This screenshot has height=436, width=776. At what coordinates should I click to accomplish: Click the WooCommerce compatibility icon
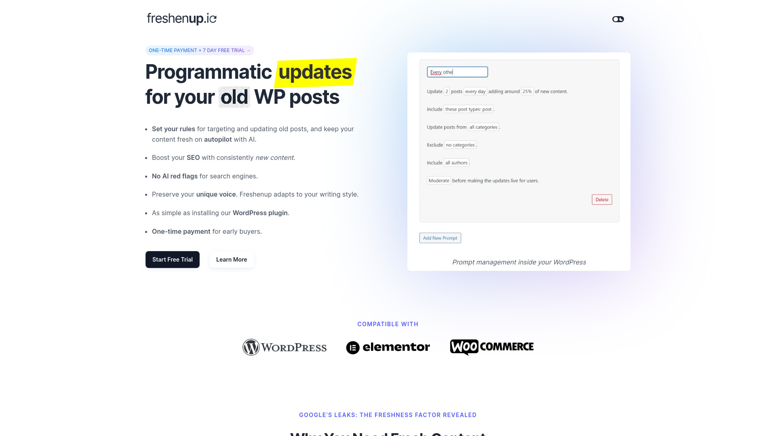[491, 347]
